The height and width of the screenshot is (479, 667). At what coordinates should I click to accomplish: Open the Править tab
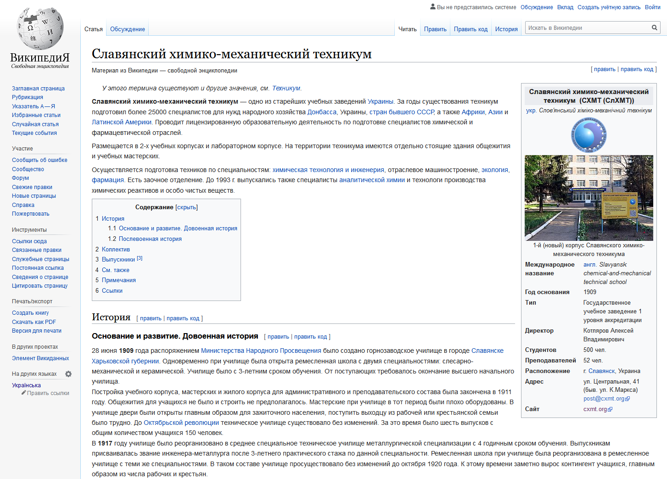click(x=435, y=29)
